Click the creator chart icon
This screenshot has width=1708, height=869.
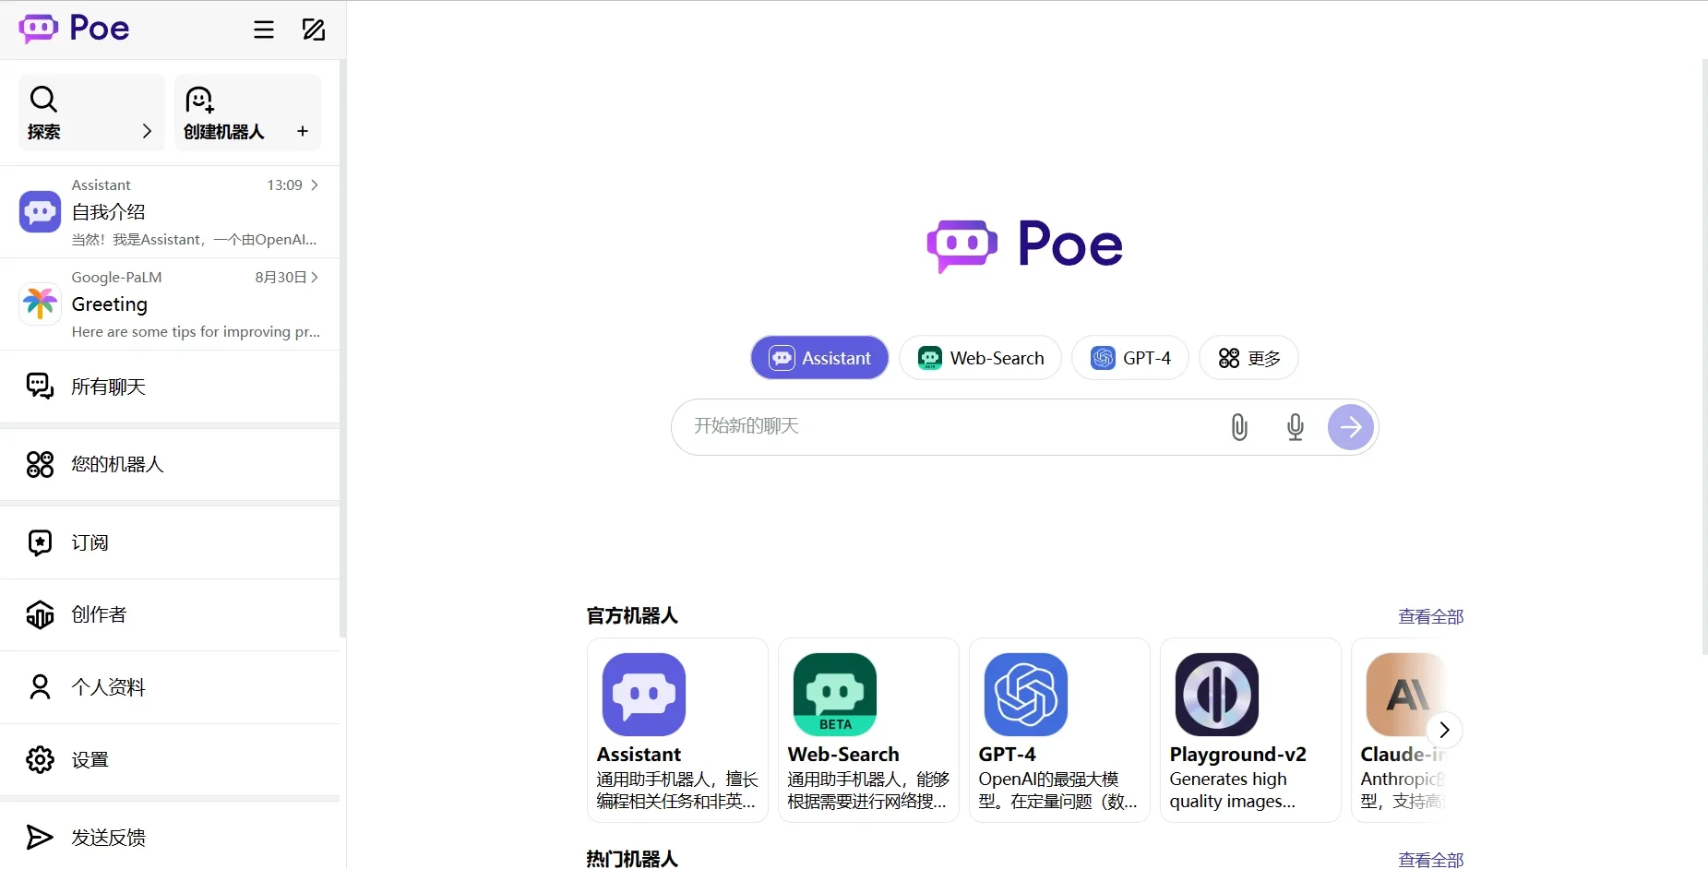point(40,614)
